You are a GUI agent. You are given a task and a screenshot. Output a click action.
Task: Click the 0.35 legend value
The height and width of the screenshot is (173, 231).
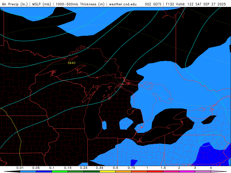100,168
